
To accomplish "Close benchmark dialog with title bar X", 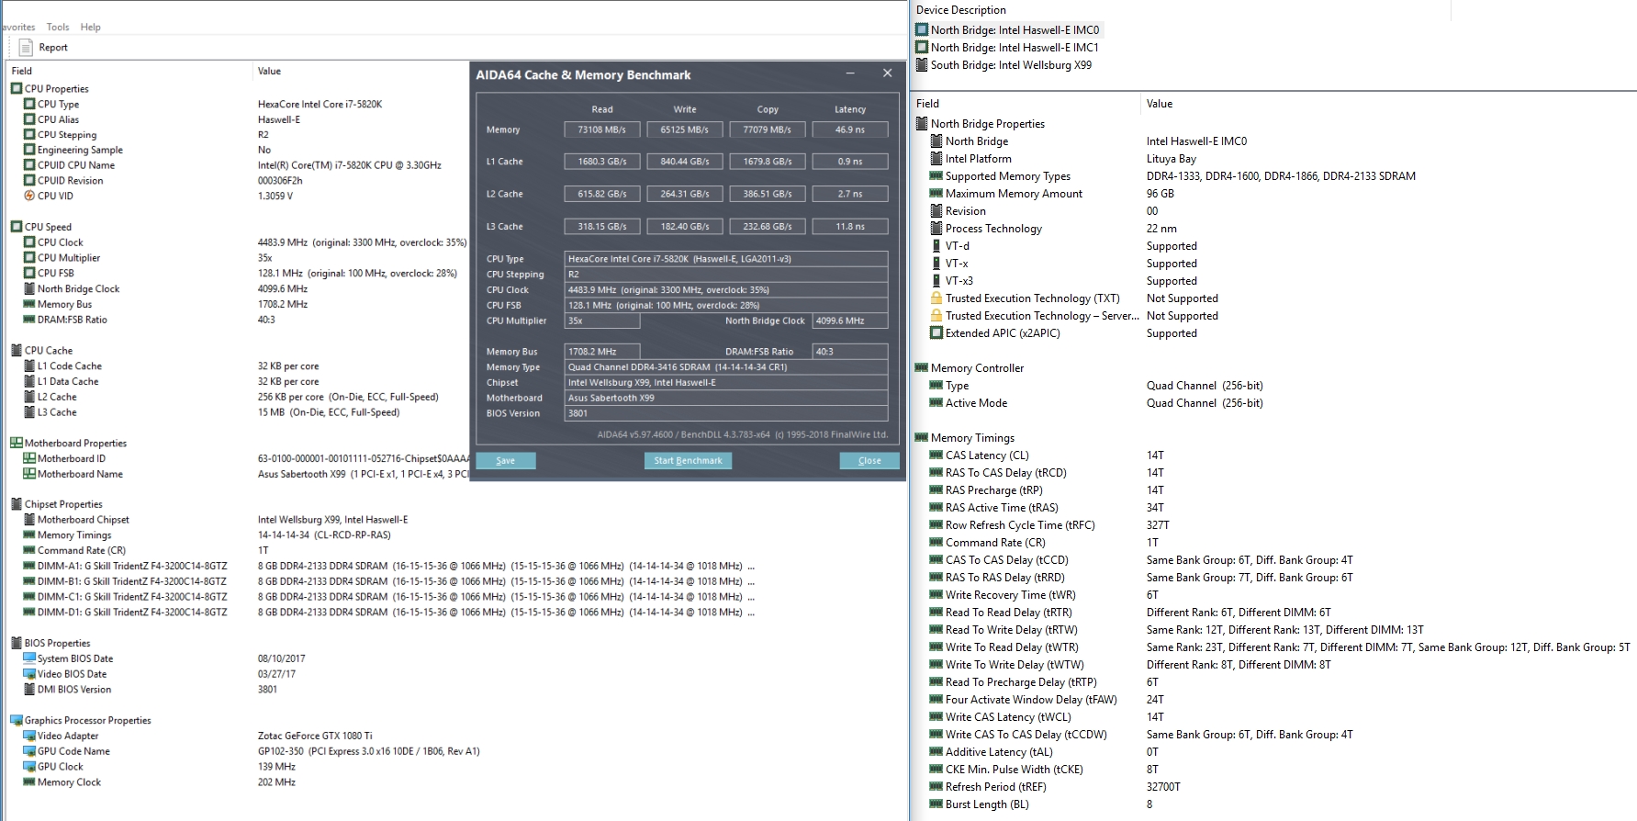I will point(887,73).
